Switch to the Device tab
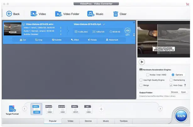 point(88,121)
